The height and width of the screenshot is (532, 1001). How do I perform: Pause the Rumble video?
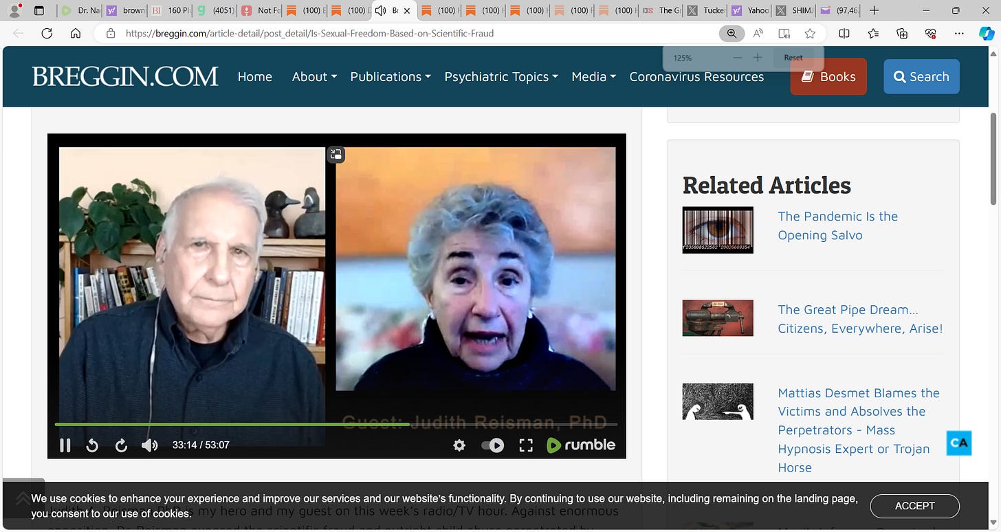[65, 445]
